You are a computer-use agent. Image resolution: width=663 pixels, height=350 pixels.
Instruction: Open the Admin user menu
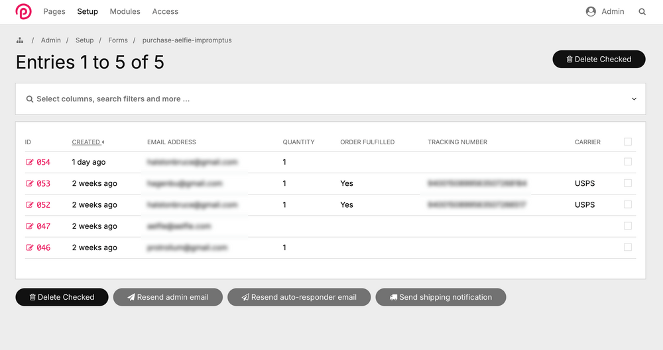click(605, 11)
